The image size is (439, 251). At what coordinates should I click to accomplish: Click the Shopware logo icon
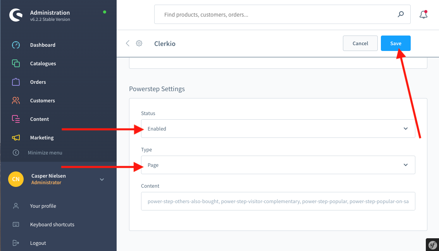pyautogui.click(x=16, y=15)
